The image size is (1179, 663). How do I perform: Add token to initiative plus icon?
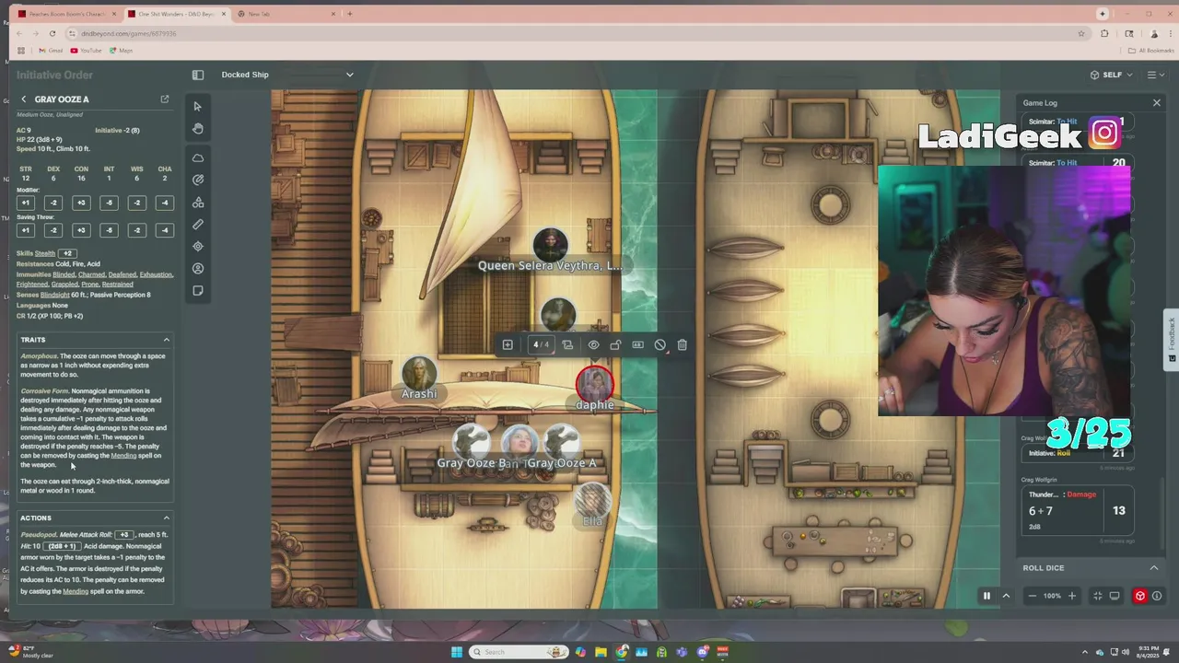pyautogui.click(x=508, y=344)
